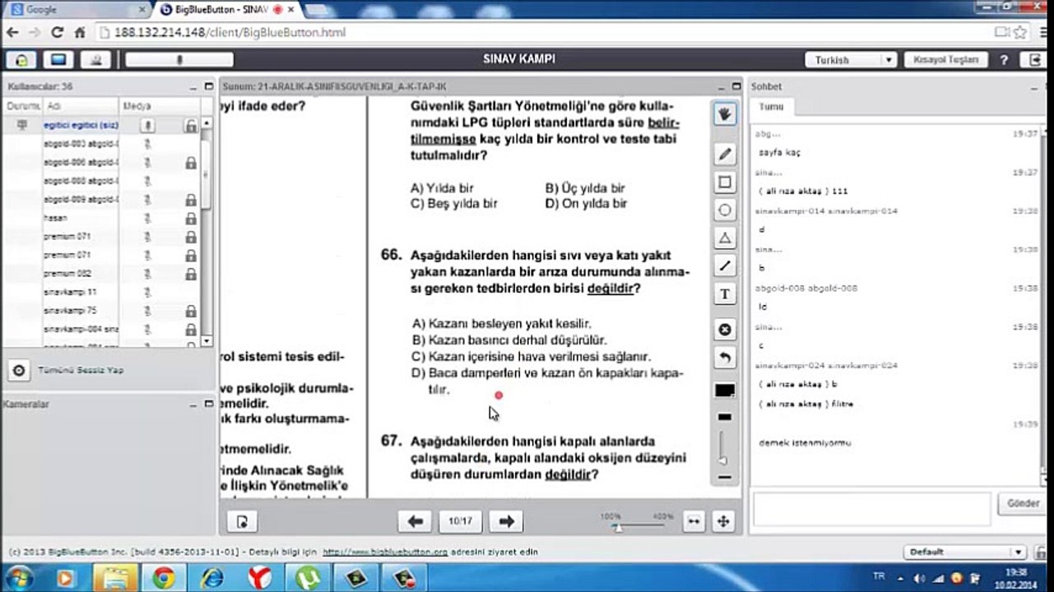
Task: Clear all whiteboard annotations
Action: tap(725, 330)
